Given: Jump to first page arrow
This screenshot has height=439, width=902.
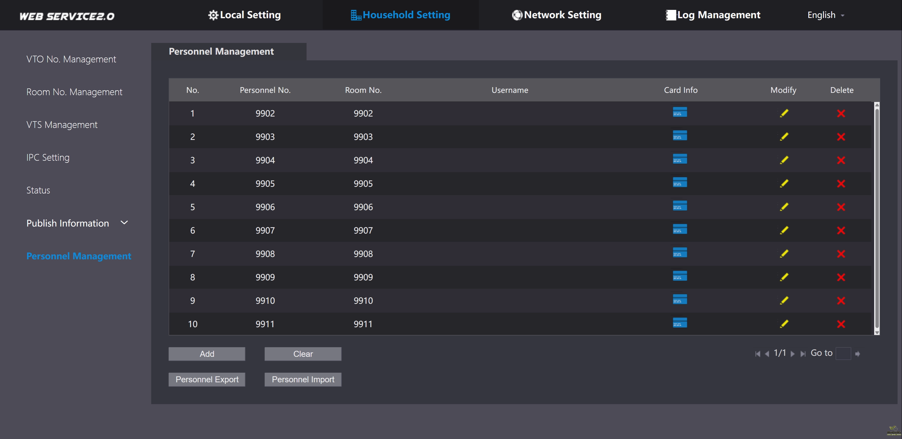Looking at the screenshot, I should [757, 354].
